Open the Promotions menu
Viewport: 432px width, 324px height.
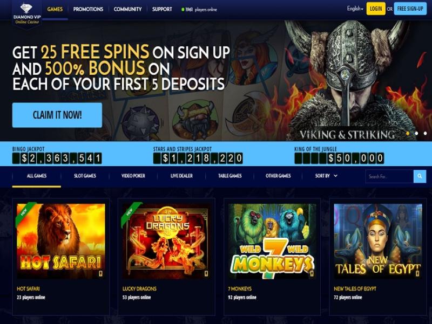tap(88, 9)
